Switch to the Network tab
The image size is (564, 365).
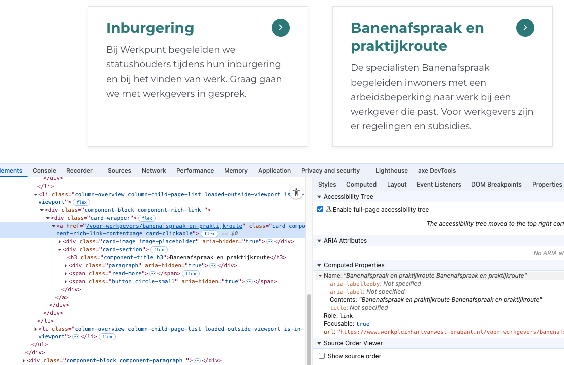(x=154, y=171)
